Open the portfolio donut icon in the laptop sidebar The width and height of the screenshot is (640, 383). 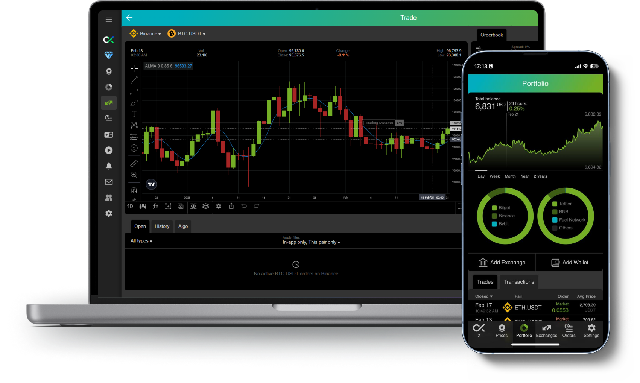(109, 87)
